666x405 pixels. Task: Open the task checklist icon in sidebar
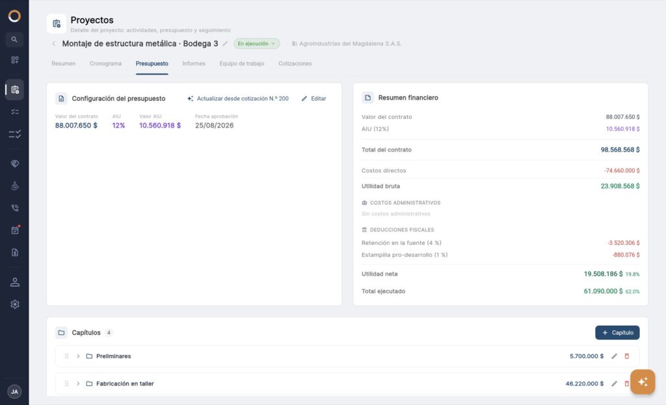pyautogui.click(x=14, y=112)
